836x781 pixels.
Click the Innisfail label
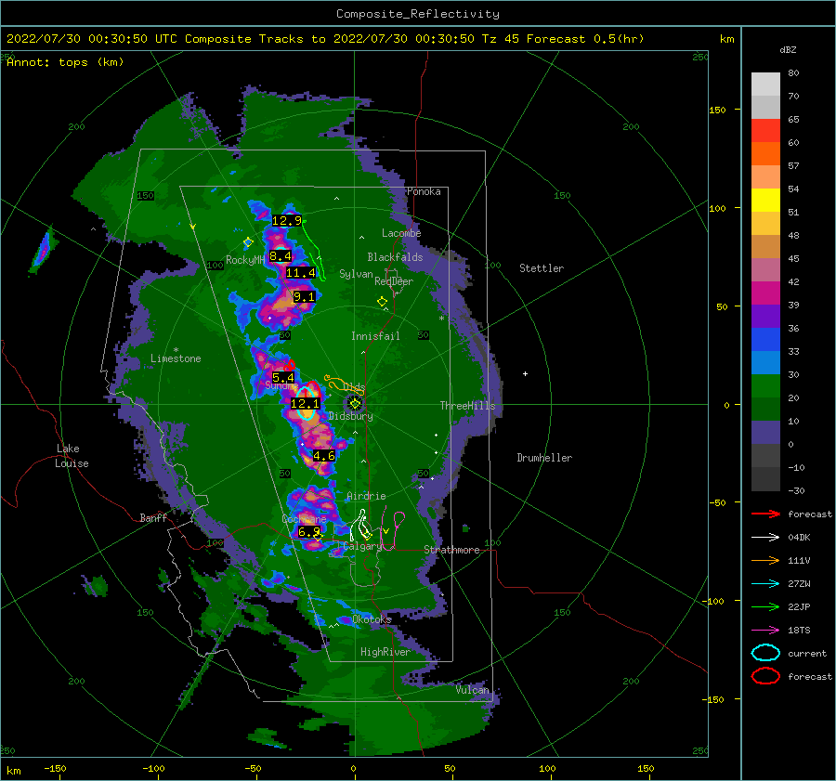point(375,336)
